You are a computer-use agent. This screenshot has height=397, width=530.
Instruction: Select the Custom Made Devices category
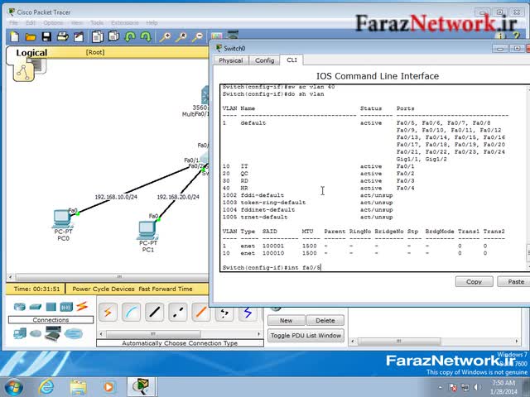coord(53,333)
